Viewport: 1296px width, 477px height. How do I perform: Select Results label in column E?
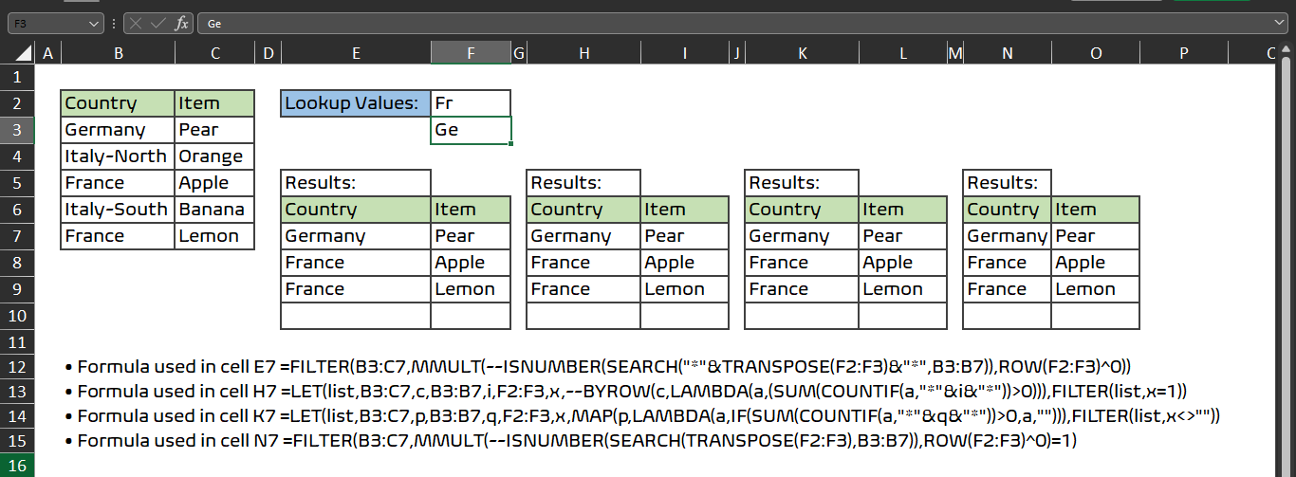coord(356,183)
